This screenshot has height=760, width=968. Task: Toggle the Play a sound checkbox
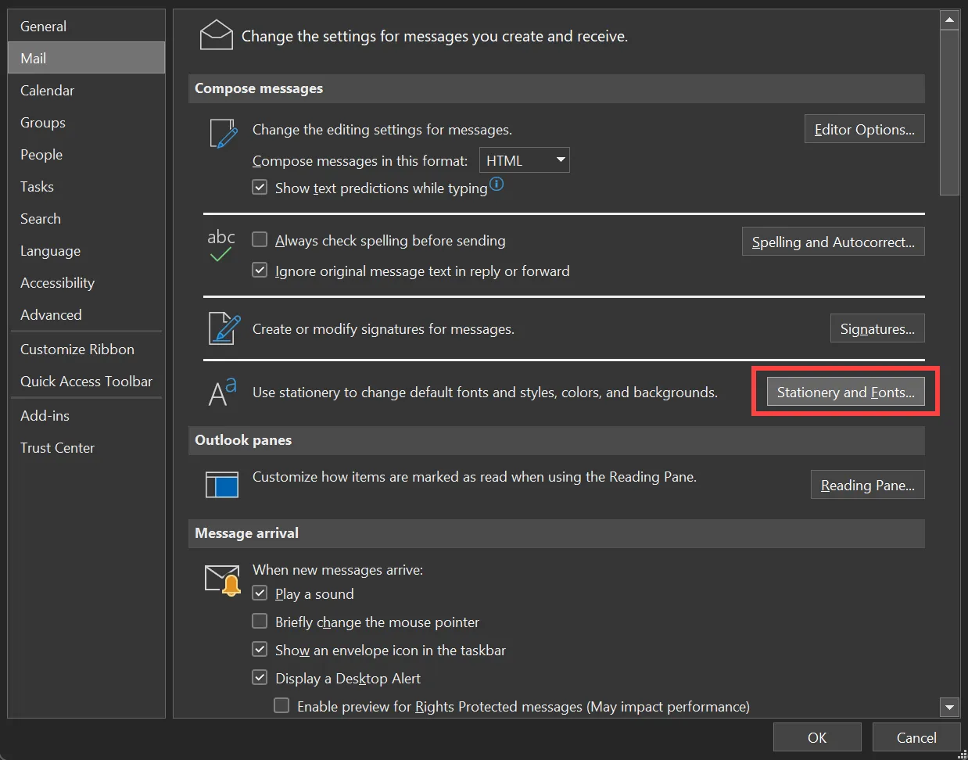click(x=260, y=593)
